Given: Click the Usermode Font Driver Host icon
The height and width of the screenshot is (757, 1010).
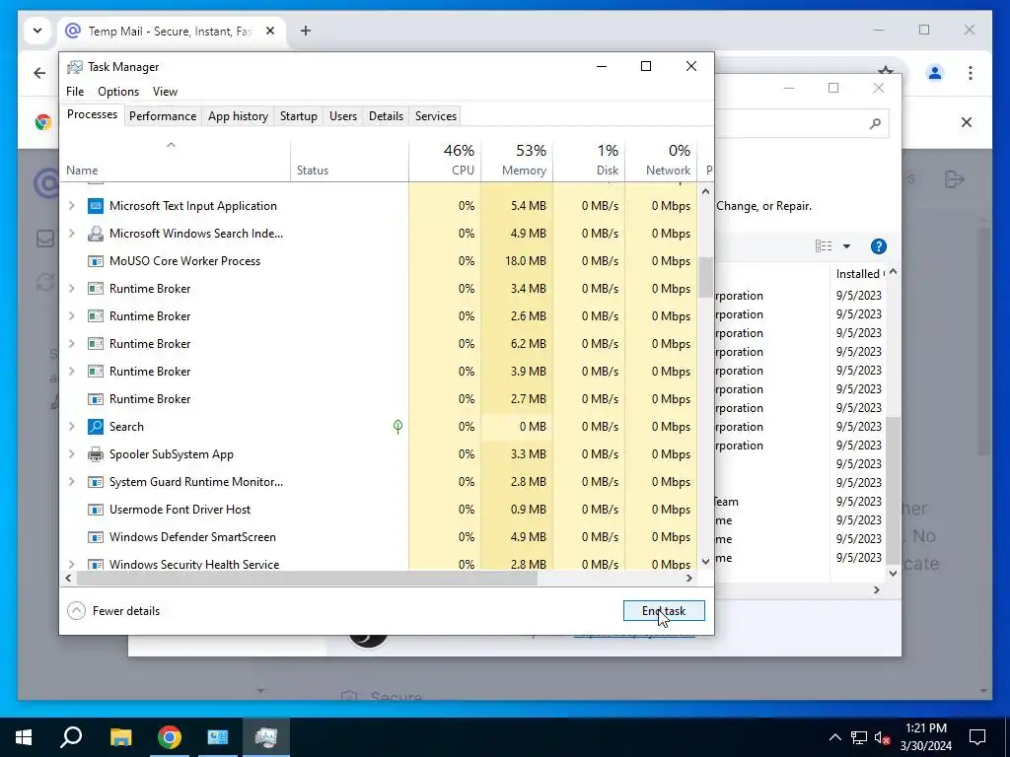Looking at the screenshot, I should click(96, 510).
